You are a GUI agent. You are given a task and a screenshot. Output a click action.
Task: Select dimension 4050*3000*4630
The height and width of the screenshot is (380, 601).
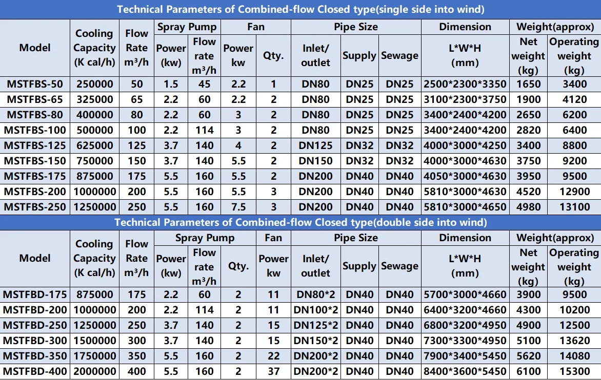click(465, 176)
